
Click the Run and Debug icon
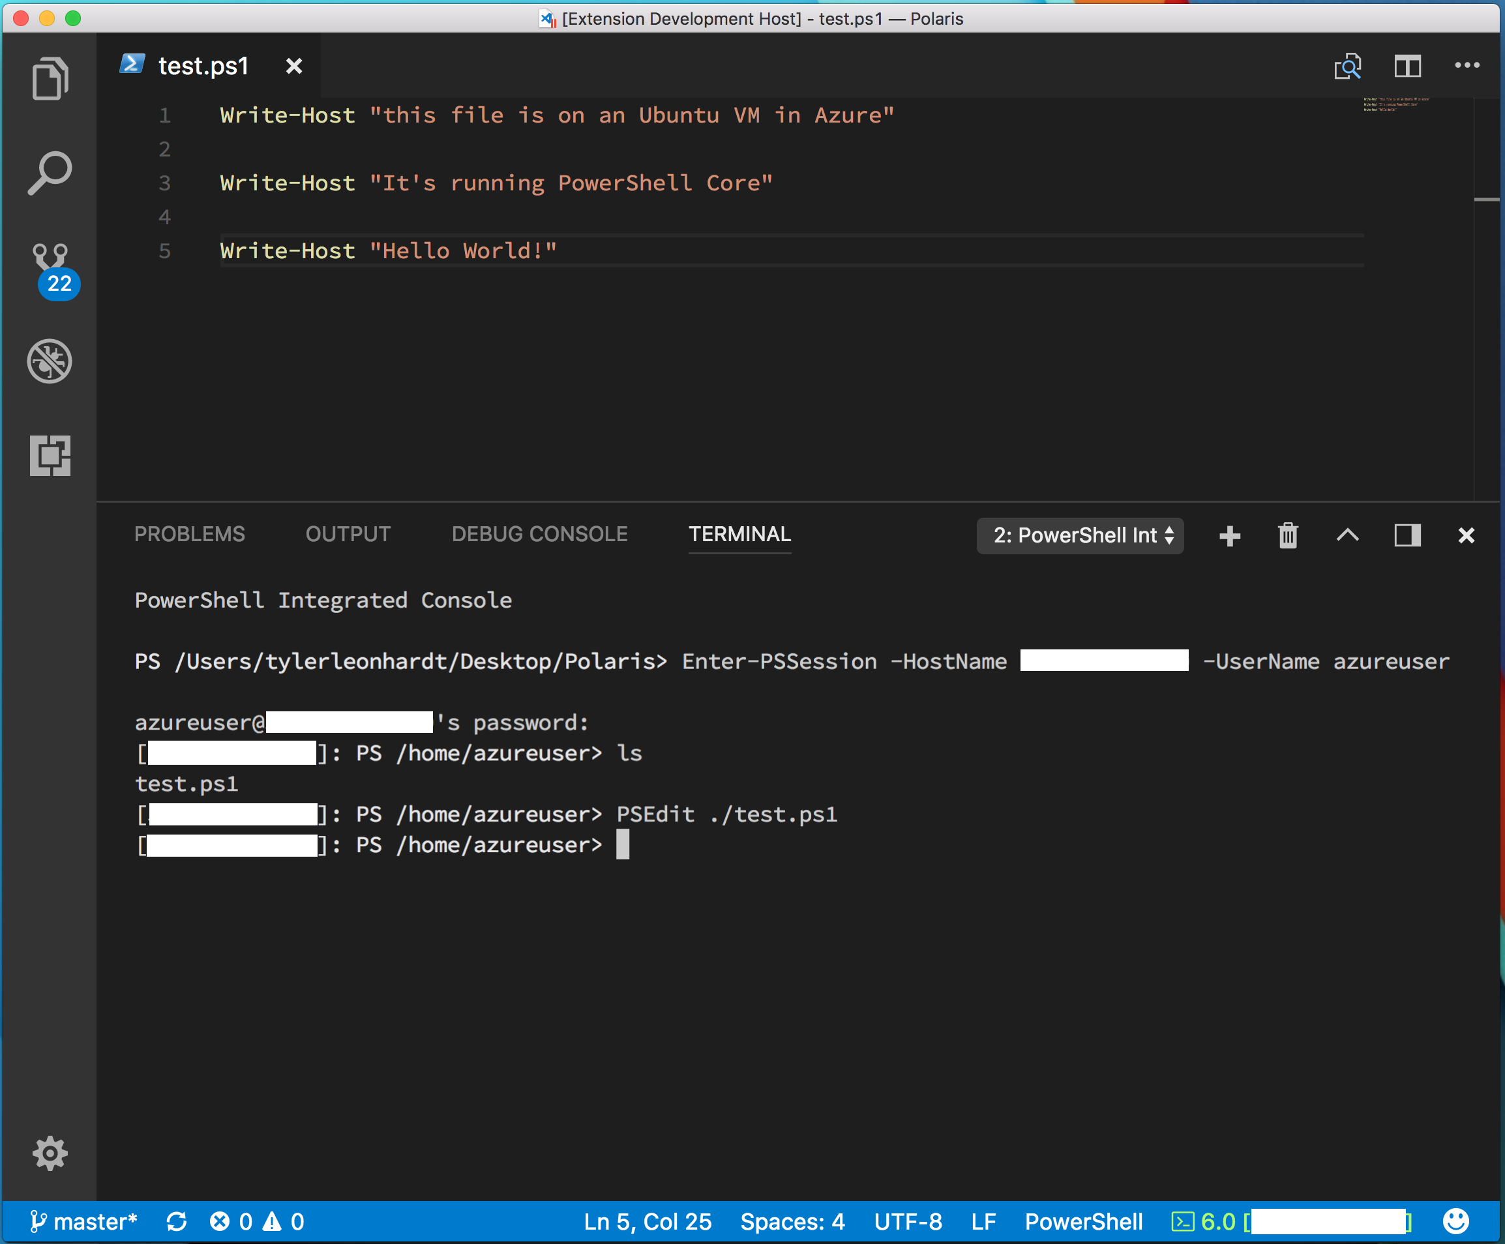coord(50,363)
